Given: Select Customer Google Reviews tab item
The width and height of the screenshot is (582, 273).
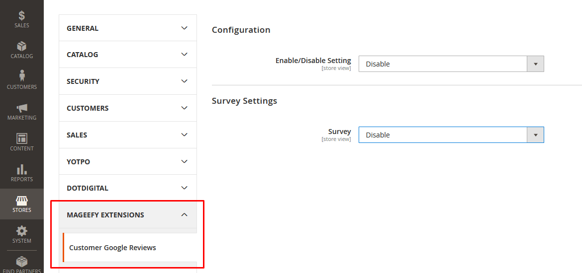Looking at the screenshot, I should [113, 248].
